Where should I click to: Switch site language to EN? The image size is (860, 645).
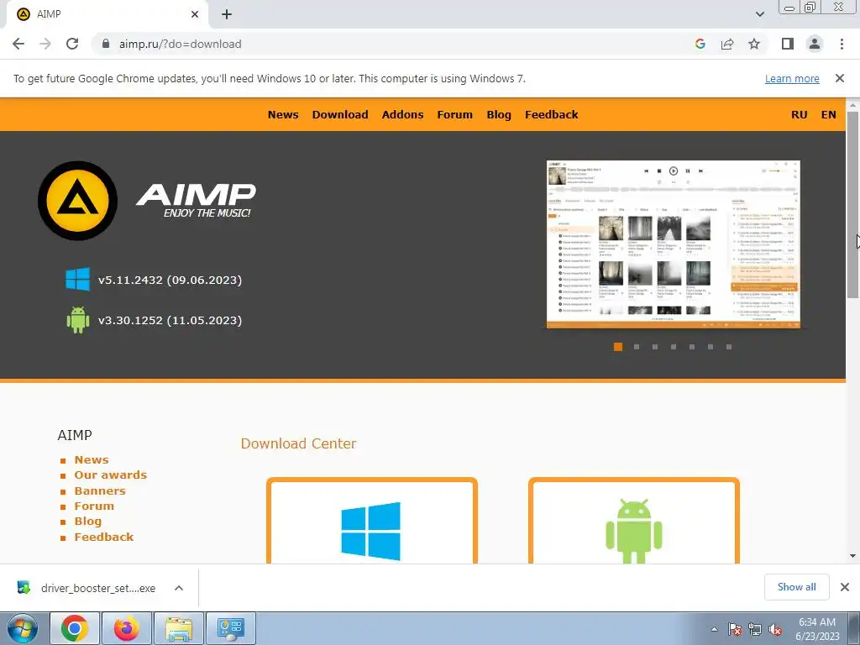pos(828,114)
